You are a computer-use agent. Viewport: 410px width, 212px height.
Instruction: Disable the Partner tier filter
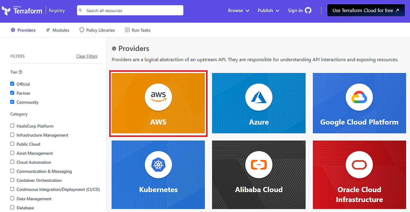click(12, 93)
